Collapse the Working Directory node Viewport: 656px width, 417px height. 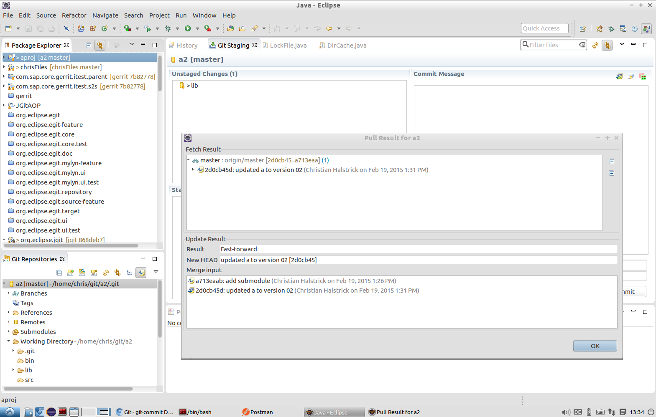[x=8, y=341]
